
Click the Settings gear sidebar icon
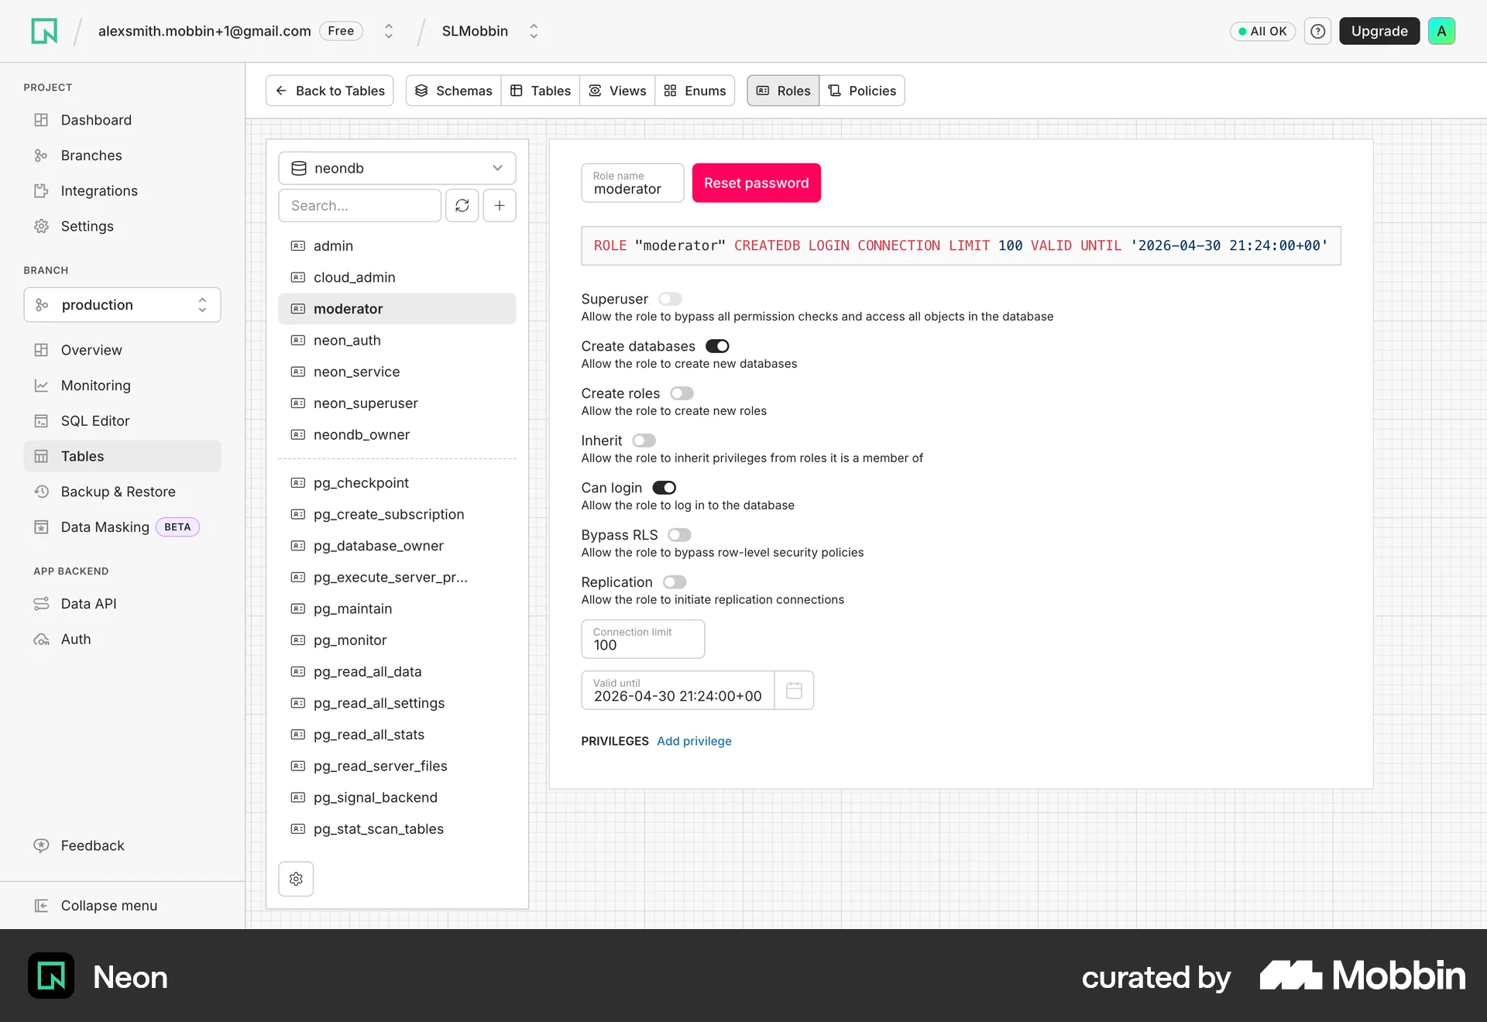point(41,226)
